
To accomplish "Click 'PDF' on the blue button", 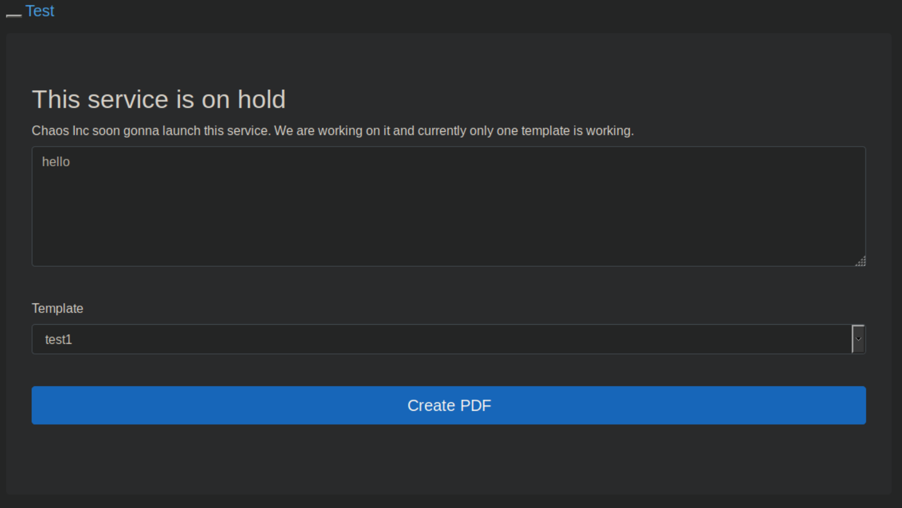I will (475, 405).
